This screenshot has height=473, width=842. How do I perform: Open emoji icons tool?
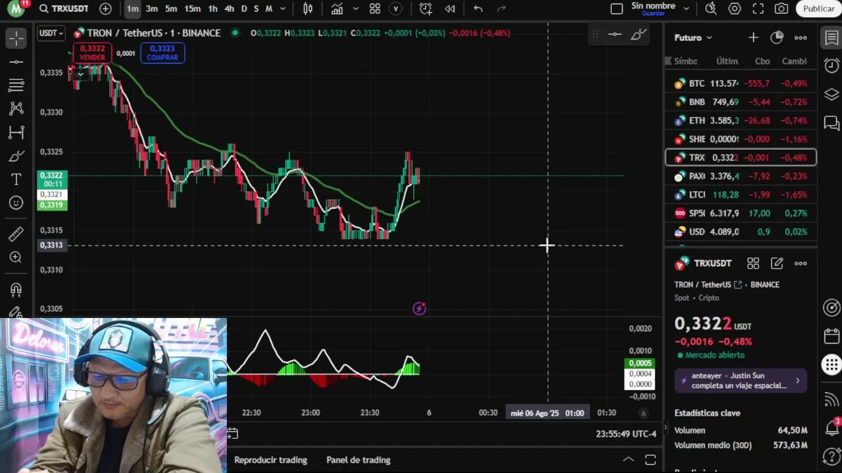click(16, 203)
